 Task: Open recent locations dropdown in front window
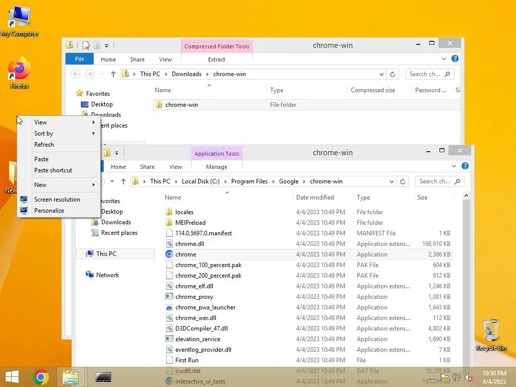pos(112,181)
